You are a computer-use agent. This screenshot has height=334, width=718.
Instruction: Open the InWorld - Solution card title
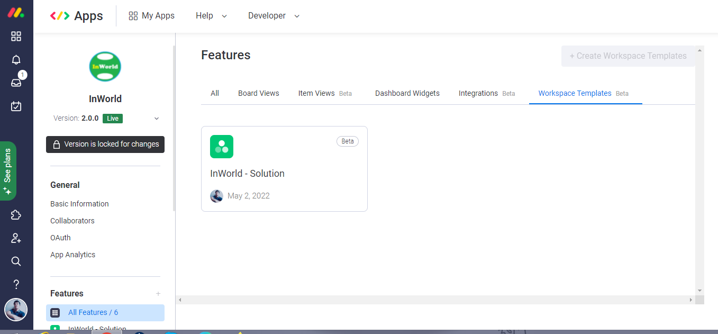coord(248,174)
